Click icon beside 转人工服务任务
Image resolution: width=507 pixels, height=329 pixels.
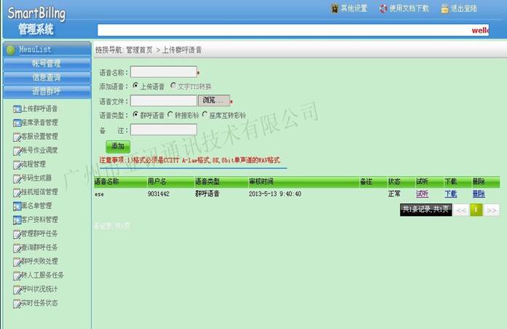[17, 276]
